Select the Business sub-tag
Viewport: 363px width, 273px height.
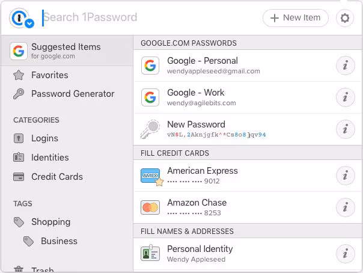click(59, 241)
